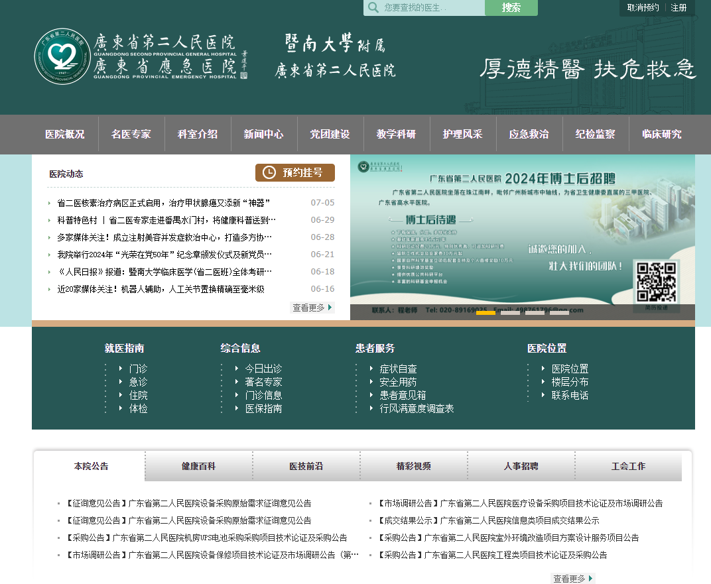Click 门诊信息 under 综合信息

click(x=263, y=395)
